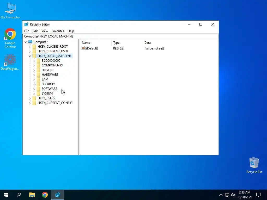Click the folder icon beside SECURITY

(39, 84)
